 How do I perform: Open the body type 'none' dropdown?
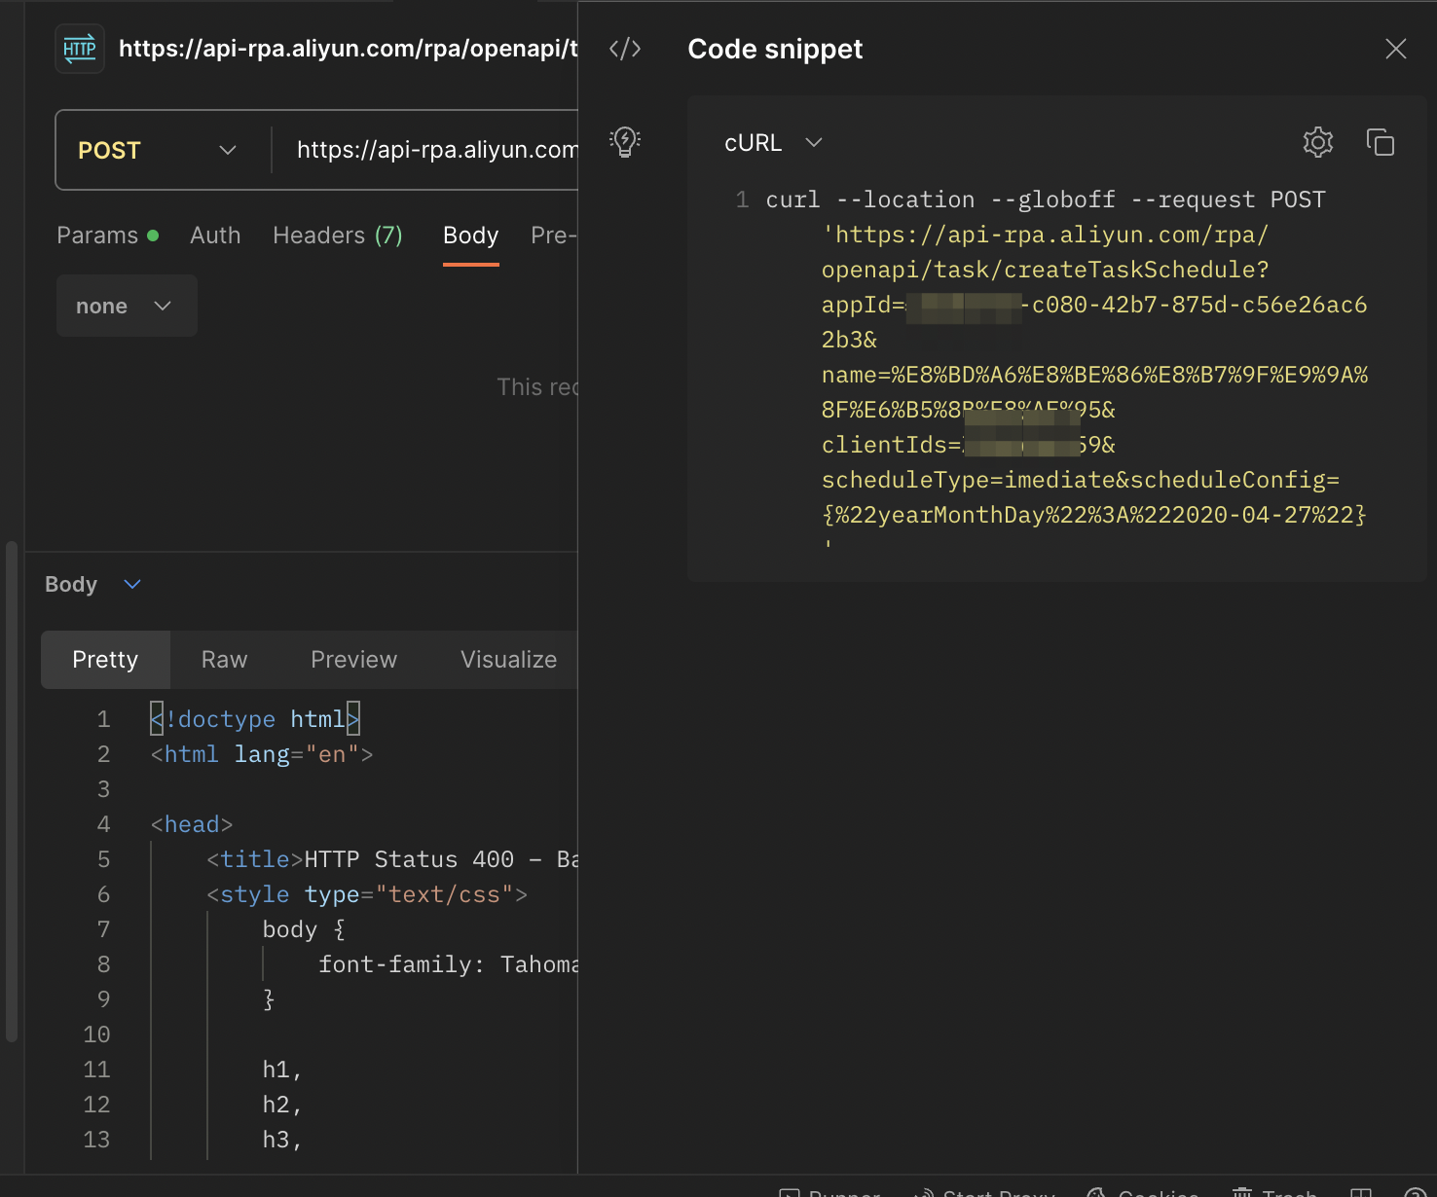click(127, 306)
